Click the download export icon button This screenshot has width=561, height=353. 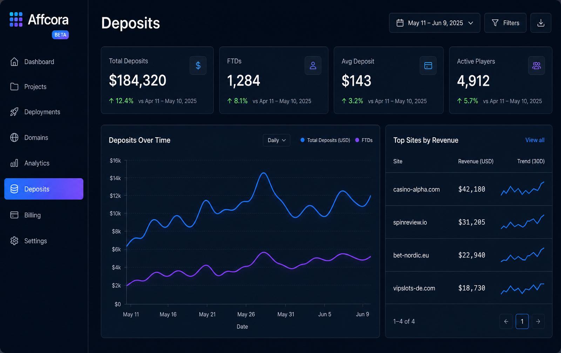pos(541,23)
